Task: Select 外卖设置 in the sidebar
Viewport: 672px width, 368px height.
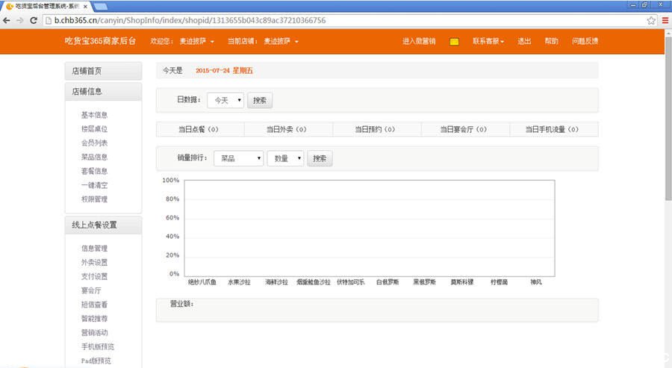Action: pos(94,262)
